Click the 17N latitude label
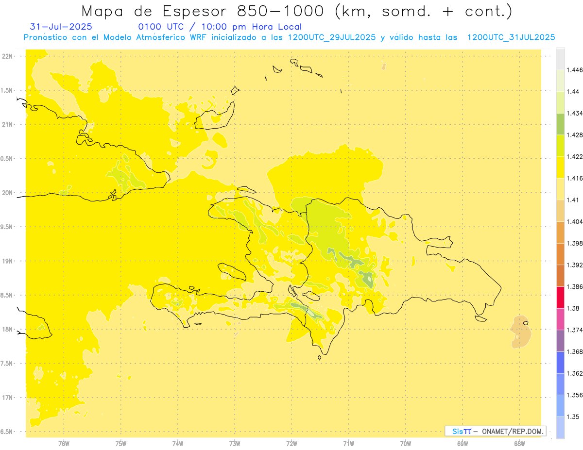 pos(7,398)
